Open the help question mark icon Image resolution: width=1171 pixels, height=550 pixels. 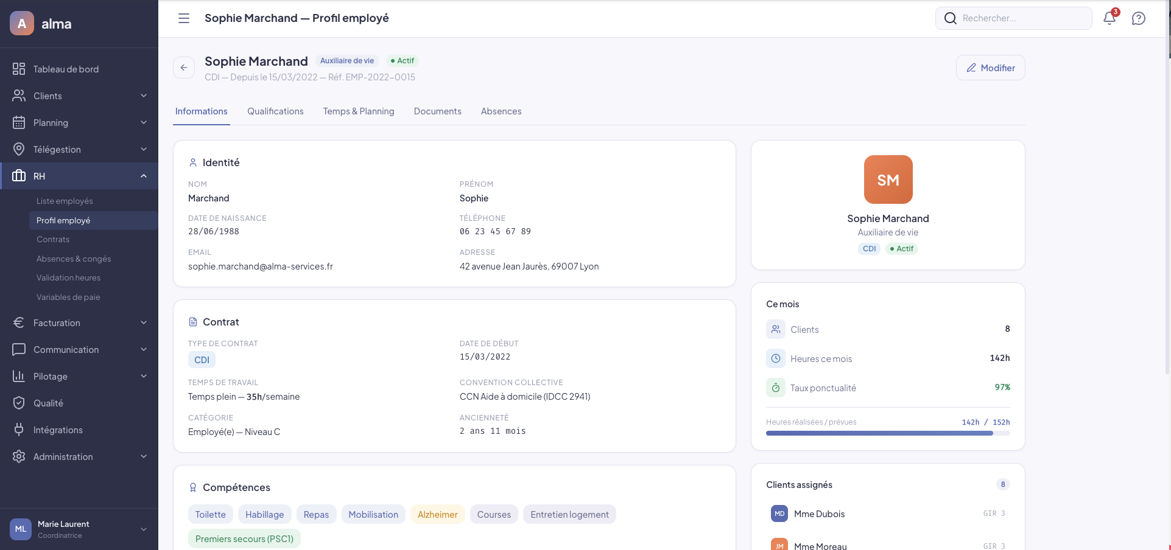[x=1138, y=18]
